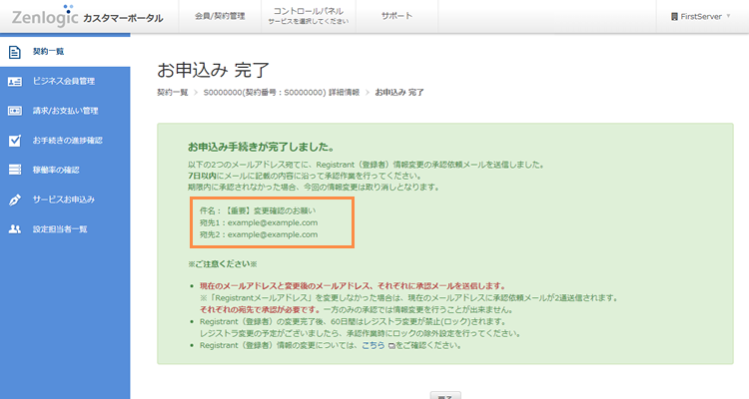This screenshot has width=749, height=399.
Task: Open 設定担当者一覧 sidebar entry
Action: 65,229
